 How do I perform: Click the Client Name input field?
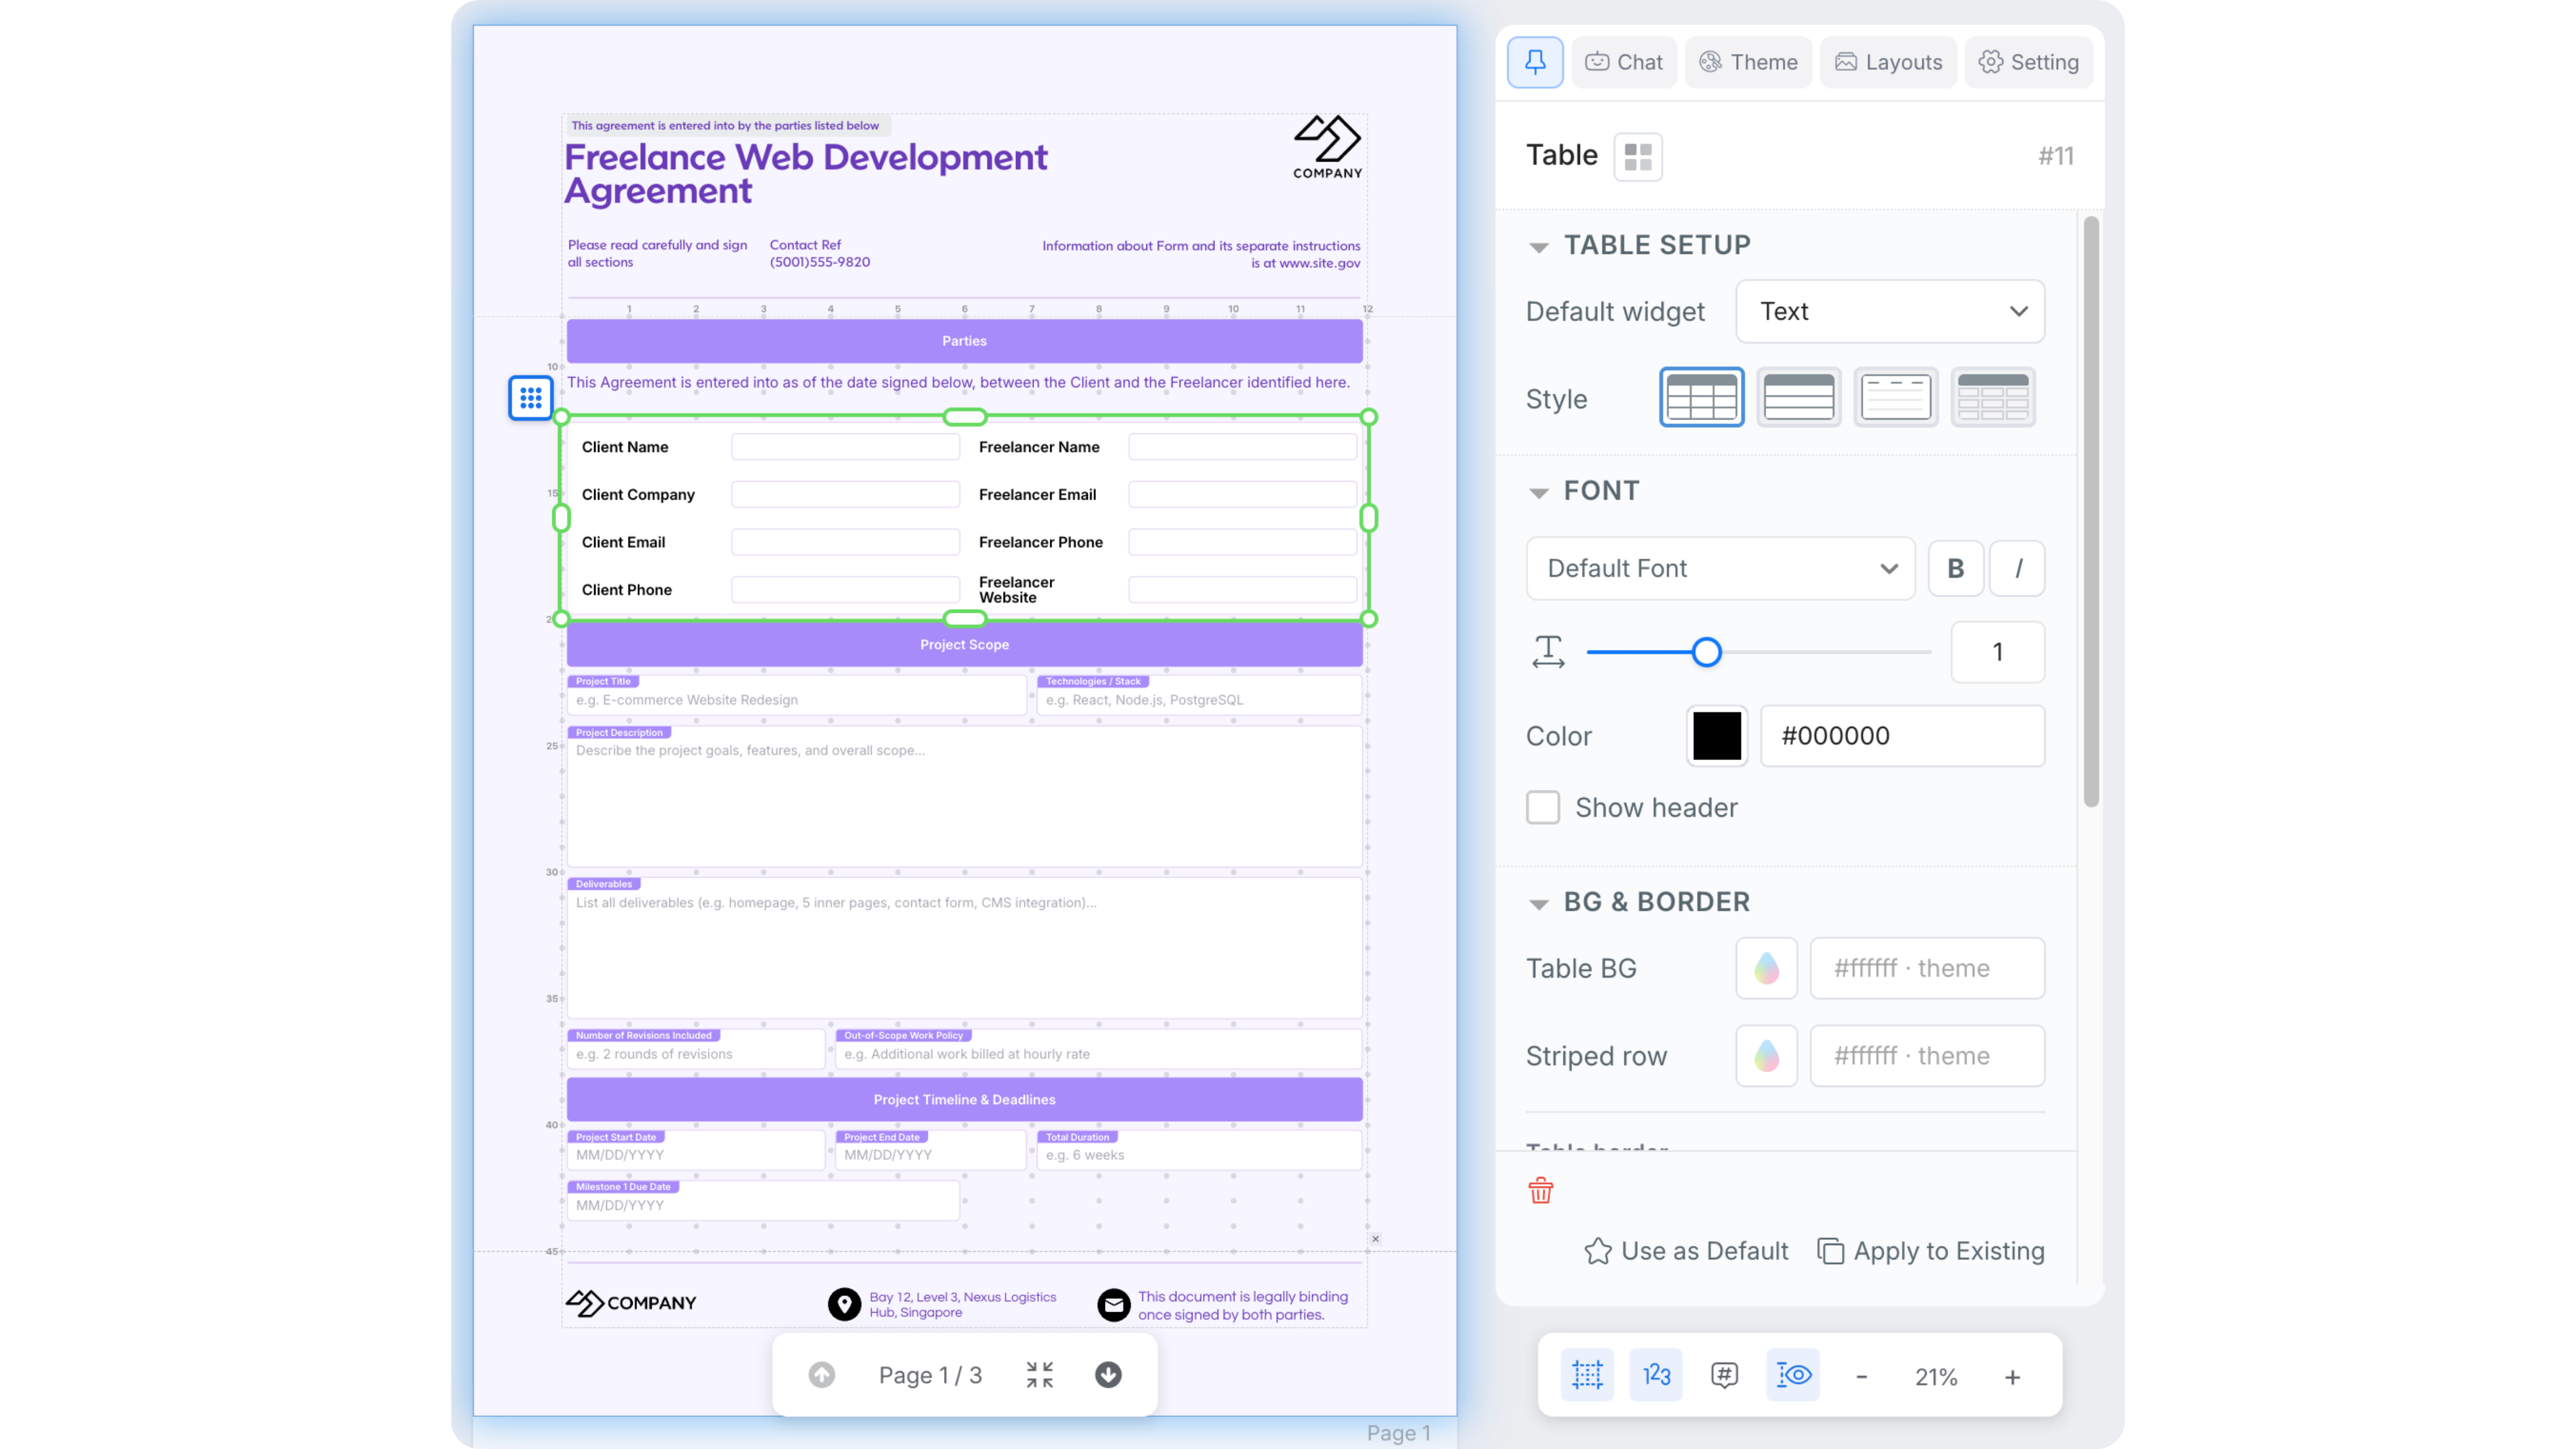[x=845, y=447]
